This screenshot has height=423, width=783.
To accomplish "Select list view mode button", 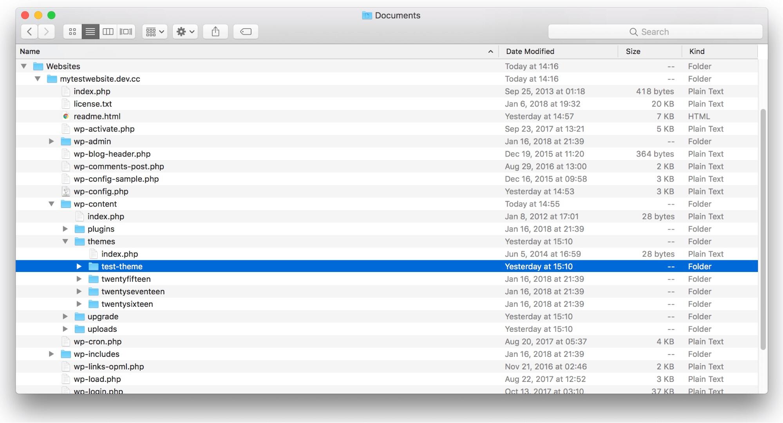I will [90, 32].
